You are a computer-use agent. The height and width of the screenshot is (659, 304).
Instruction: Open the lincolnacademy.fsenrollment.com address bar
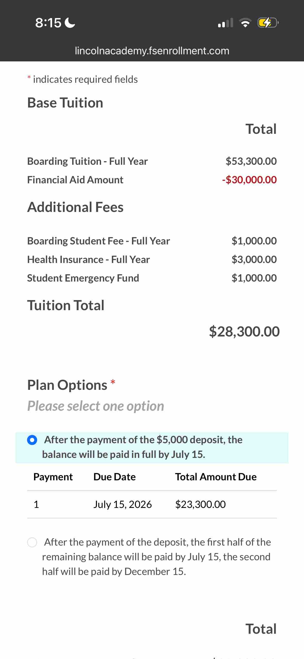tap(152, 51)
